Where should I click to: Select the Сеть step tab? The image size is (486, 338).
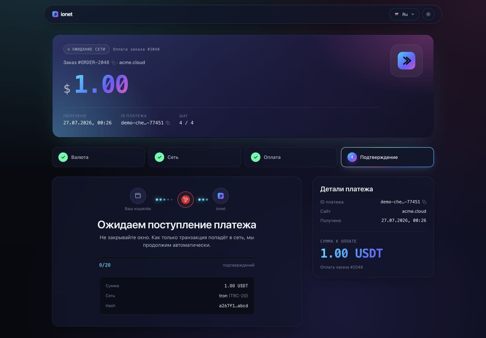pyautogui.click(x=195, y=157)
